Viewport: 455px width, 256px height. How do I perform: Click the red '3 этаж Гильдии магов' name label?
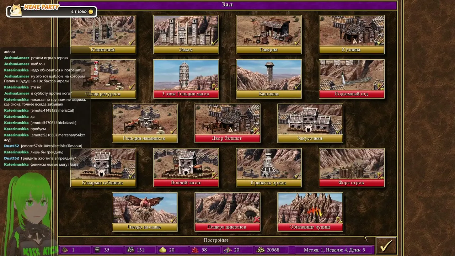pos(186,94)
